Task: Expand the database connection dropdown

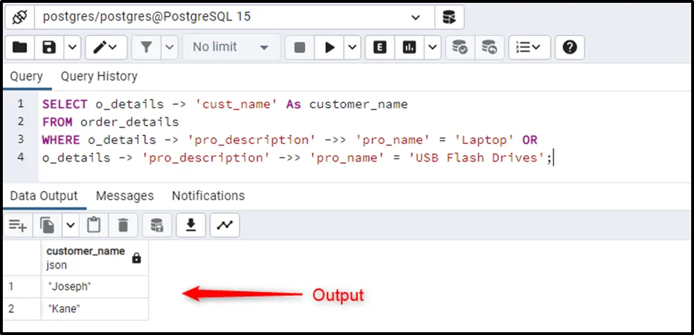Action: pos(417,16)
